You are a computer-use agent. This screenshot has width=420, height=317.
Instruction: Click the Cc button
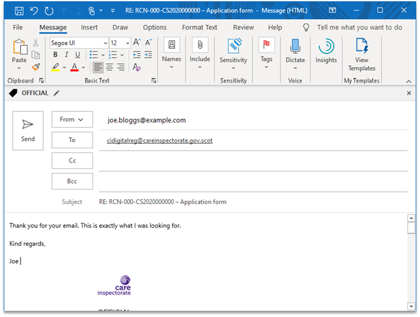[x=72, y=161]
